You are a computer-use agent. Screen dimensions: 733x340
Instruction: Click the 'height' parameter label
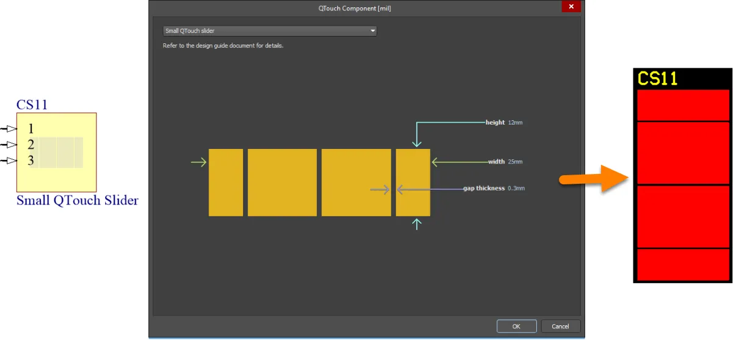coord(495,123)
